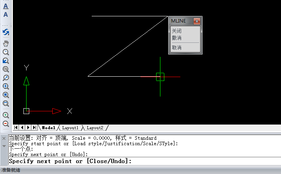281x174 pixels.
Task: Click the 准备就绪 status bar text
Action: point(11,170)
